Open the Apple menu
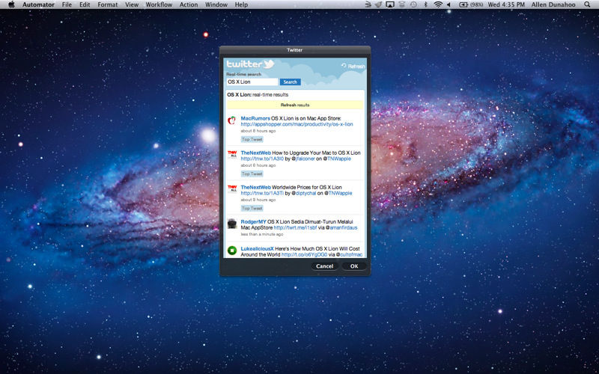 tap(11, 4)
